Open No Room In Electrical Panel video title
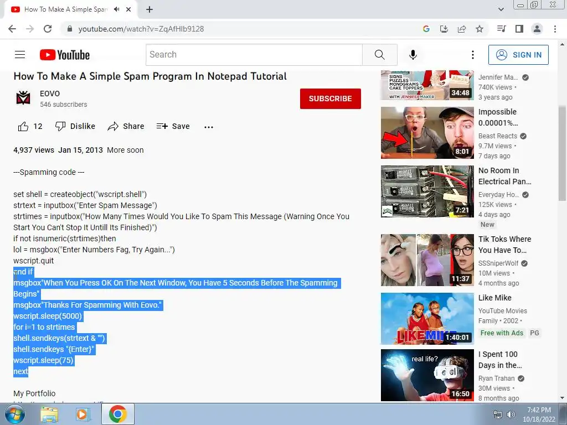Image resolution: width=567 pixels, height=425 pixels. [x=505, y=176]
